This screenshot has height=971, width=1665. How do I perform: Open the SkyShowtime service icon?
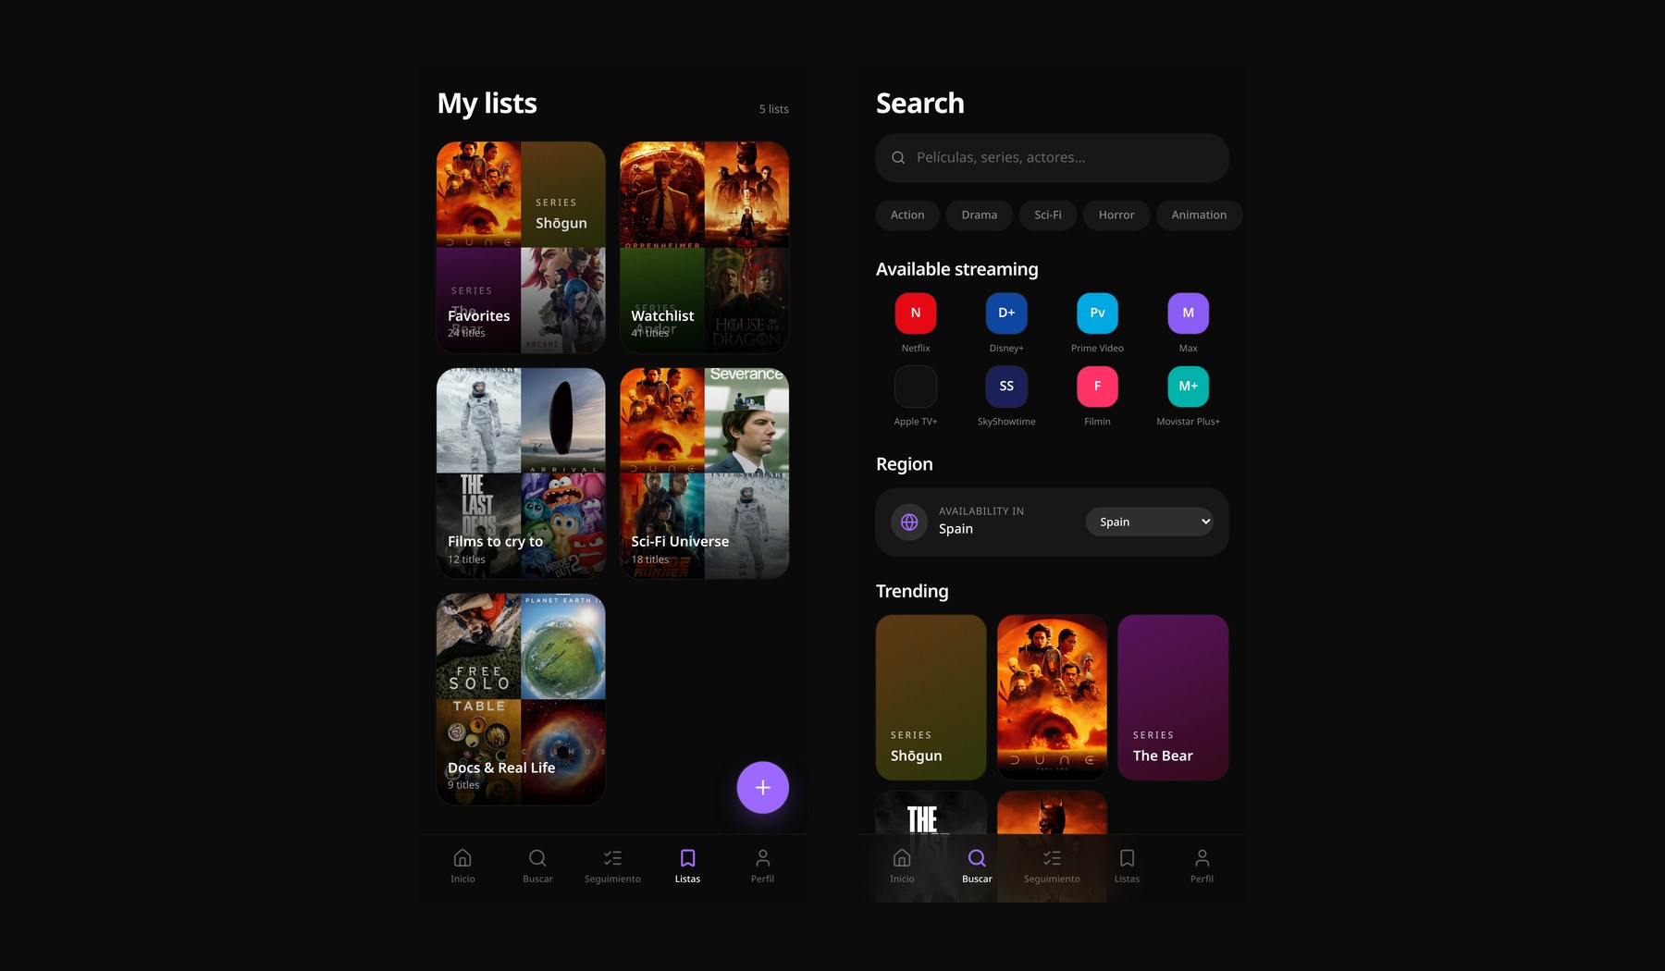pos(1005,386)
